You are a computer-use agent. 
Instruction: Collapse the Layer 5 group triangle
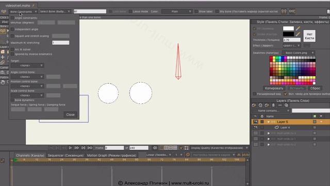pos(268,122)
